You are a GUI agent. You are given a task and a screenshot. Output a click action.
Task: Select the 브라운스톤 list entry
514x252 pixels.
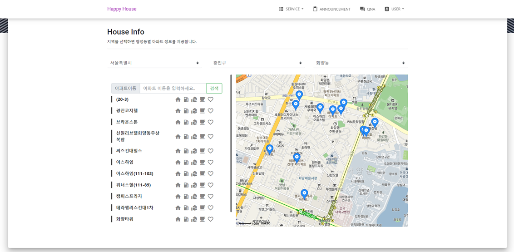127,122
